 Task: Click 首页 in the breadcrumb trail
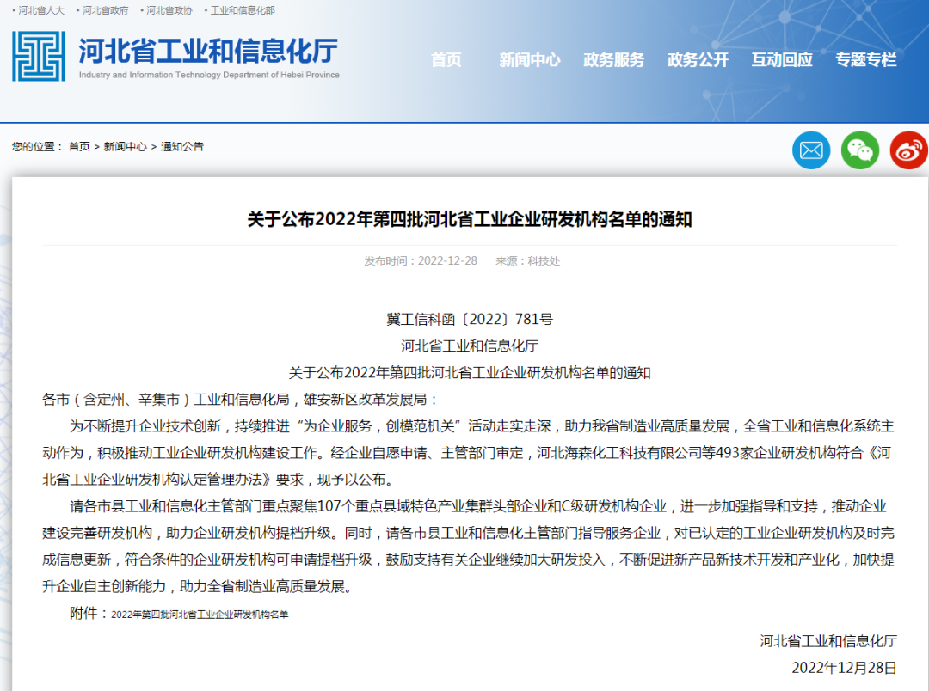[x=79, y=147]
